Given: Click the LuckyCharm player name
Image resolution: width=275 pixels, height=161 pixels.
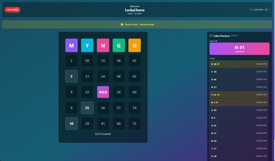Looking at the screenshot, I should 135,10.
